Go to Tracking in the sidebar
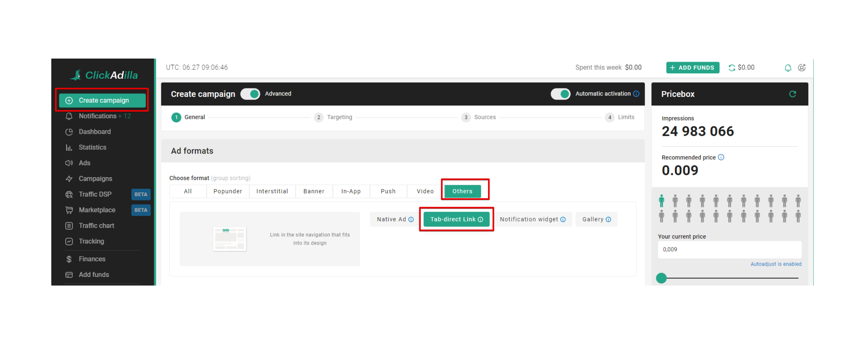The height and width of the screenshot is (344, 865). tap(91, 241)
